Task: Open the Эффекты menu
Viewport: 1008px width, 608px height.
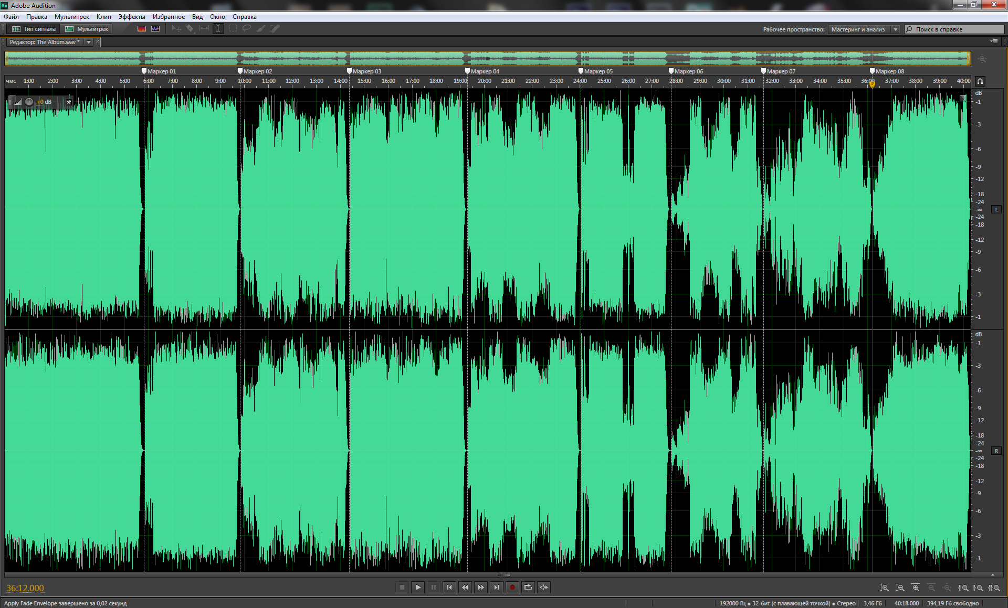Action: [131, 17]
